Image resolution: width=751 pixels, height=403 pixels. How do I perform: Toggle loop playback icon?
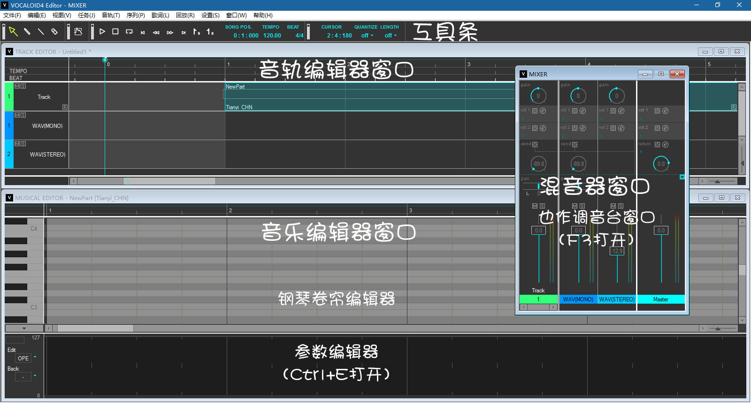129,32
